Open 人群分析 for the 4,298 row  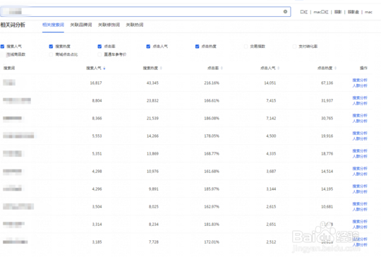360,174
